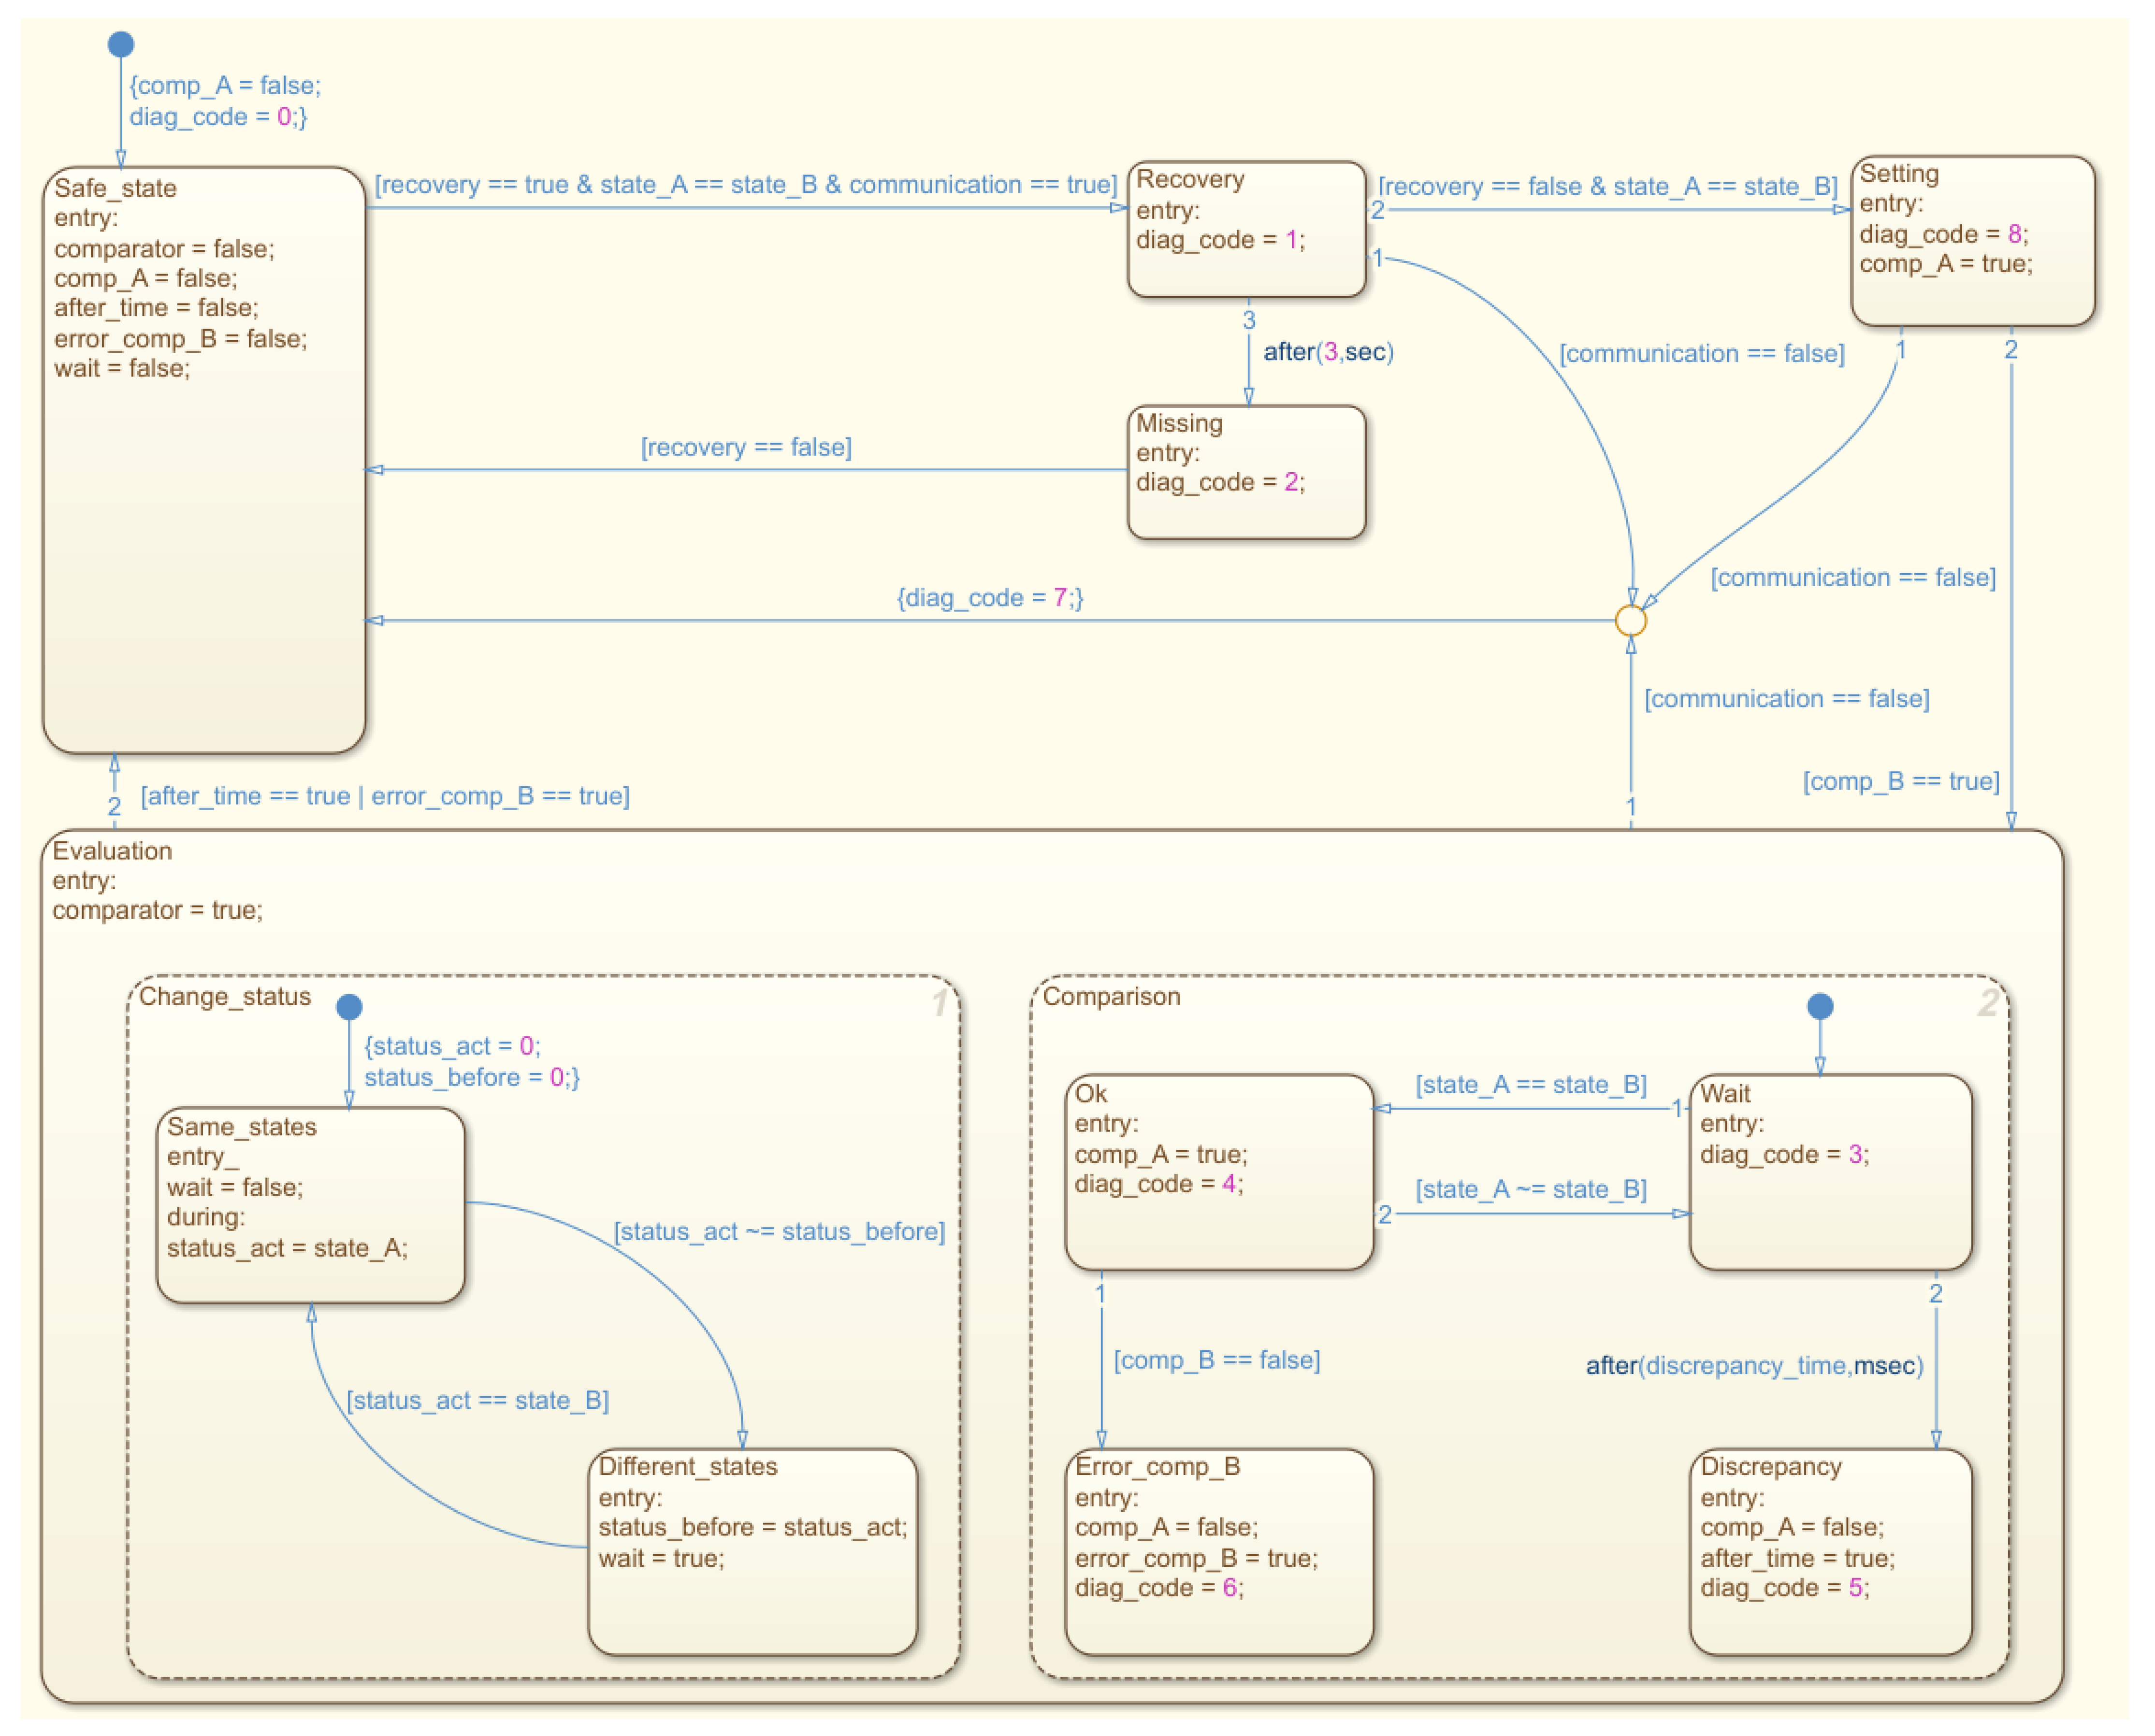Viewport: 2155px width, 1736px height.
Task: Click the {diag_code = 7;} transition label
Action: click(990, 598)
